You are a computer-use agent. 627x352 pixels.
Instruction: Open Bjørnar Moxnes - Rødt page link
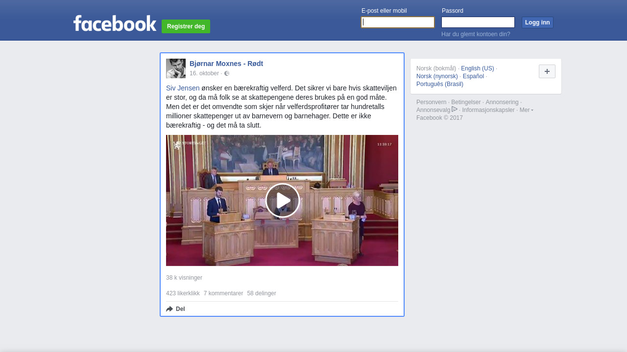226,64
